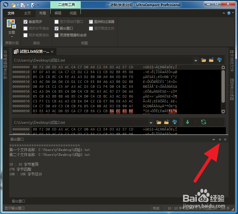
Task: Select the 试验1.txt session tab
Action: pyautogui.click(x=34, y=52)
